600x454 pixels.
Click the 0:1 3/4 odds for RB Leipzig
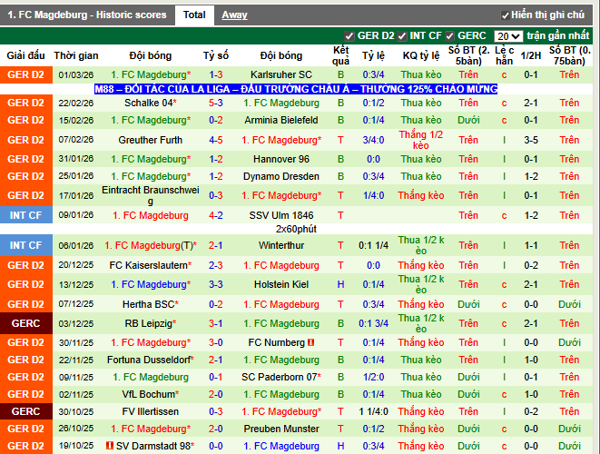pyautogui.click(x=373, y=323)
